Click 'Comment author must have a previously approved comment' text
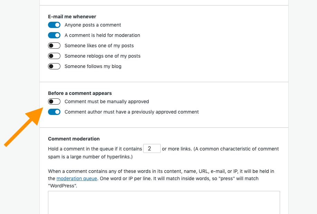Viewport: 317px width, 214px height. coord(132,112)
